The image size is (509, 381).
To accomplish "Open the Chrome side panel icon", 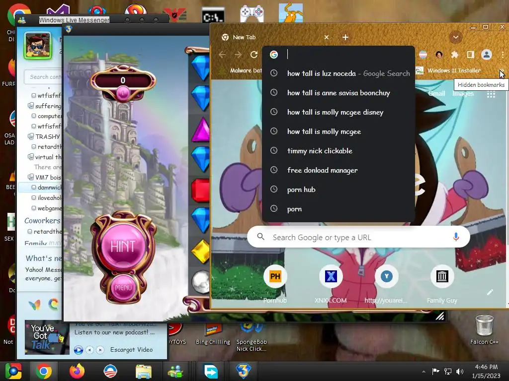I will (470, 55).
